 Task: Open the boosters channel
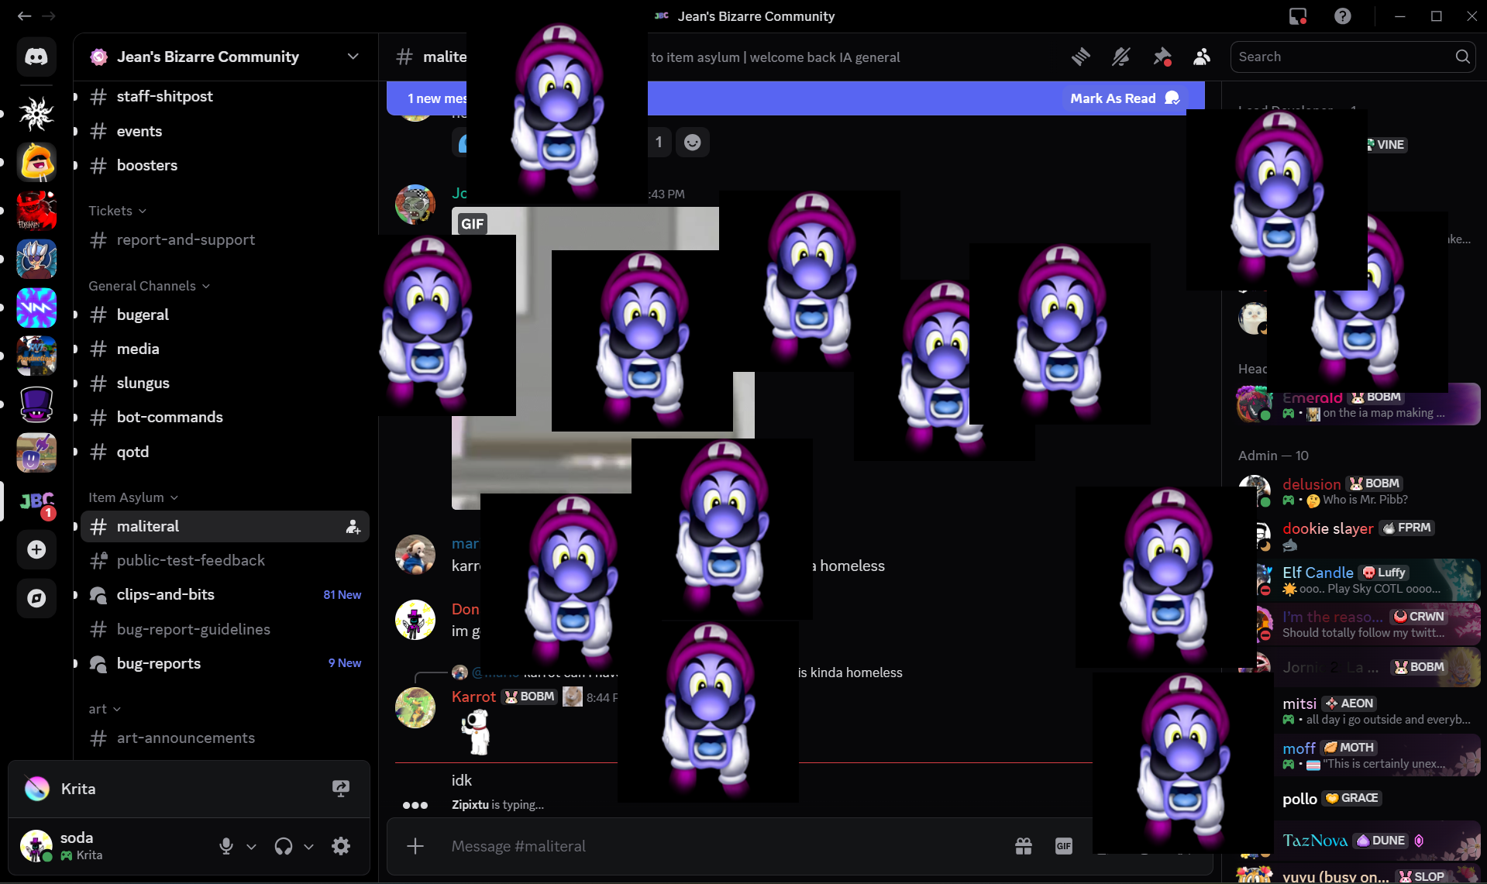(225, 165)
